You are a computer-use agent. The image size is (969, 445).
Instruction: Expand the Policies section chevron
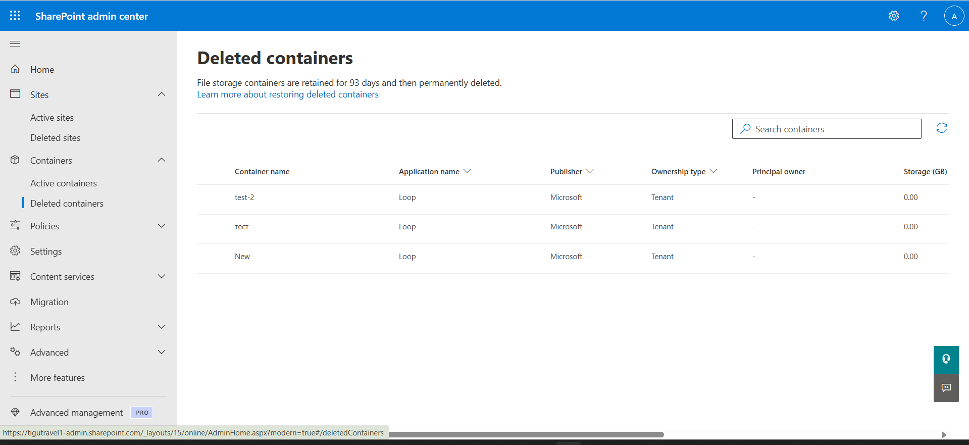162,226
